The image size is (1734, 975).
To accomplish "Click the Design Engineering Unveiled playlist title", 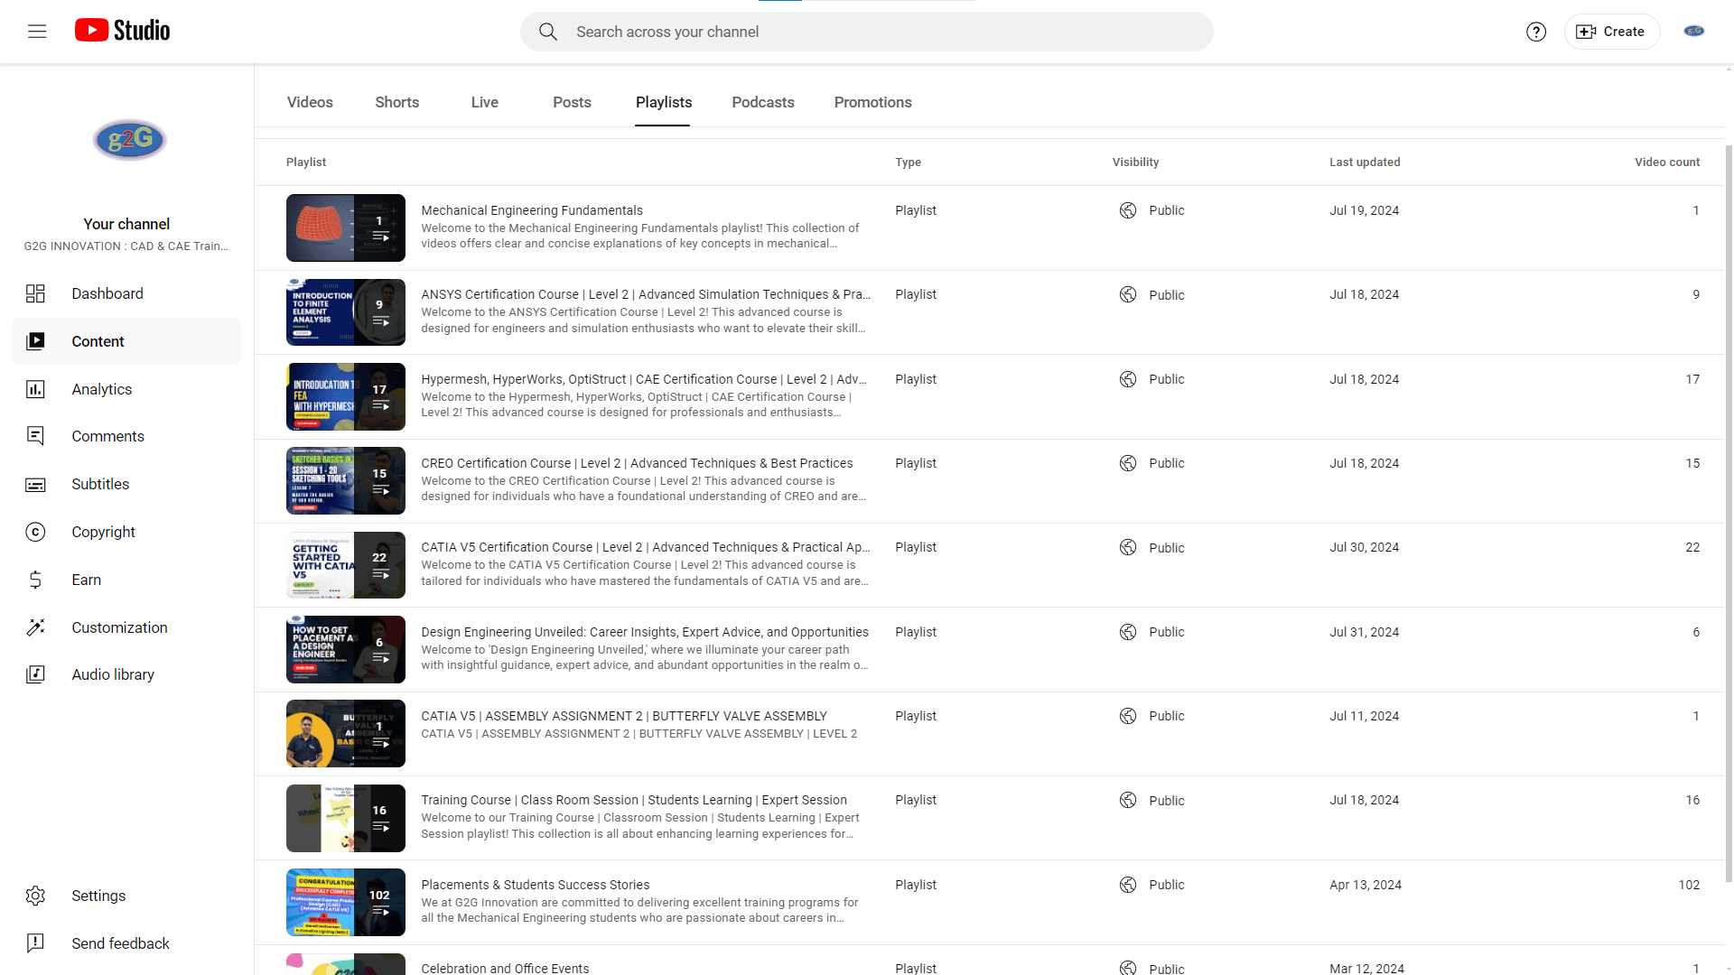I will point(645,632).
